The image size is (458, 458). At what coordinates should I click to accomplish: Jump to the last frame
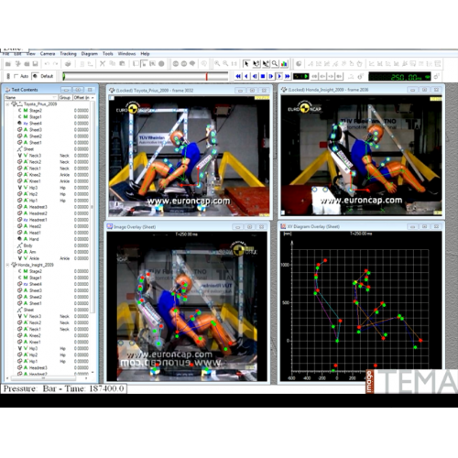pyautogui.click(x=288, y=76)
